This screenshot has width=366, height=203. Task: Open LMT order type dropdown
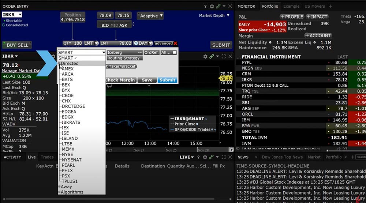click(x=96, y=44)
